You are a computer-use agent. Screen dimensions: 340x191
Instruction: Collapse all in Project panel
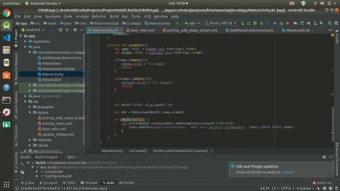67,30
